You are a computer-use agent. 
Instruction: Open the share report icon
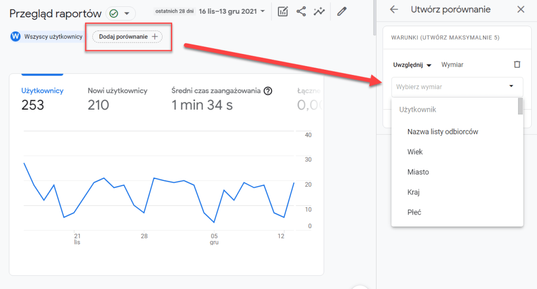[x=301, y=12]
